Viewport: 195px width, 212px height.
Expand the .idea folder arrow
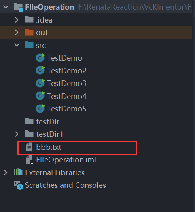(17, 20)
